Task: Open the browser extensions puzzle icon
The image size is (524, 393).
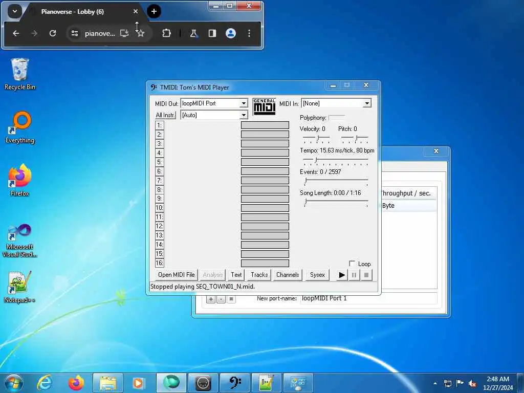Action: pos(166,33)
